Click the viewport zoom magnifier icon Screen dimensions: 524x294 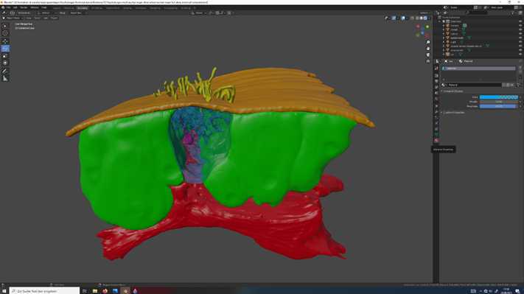coord(427,43)
